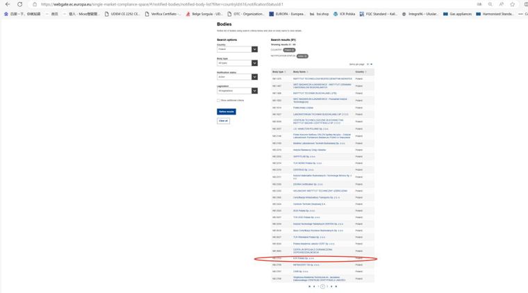Open Politechnika Lodzka body details
Screen dimensions: 528x293
pos(303,108)
